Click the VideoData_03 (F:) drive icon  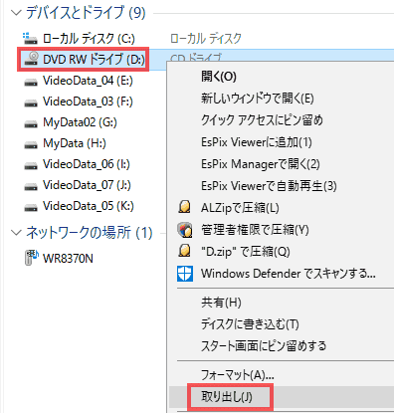31,103
